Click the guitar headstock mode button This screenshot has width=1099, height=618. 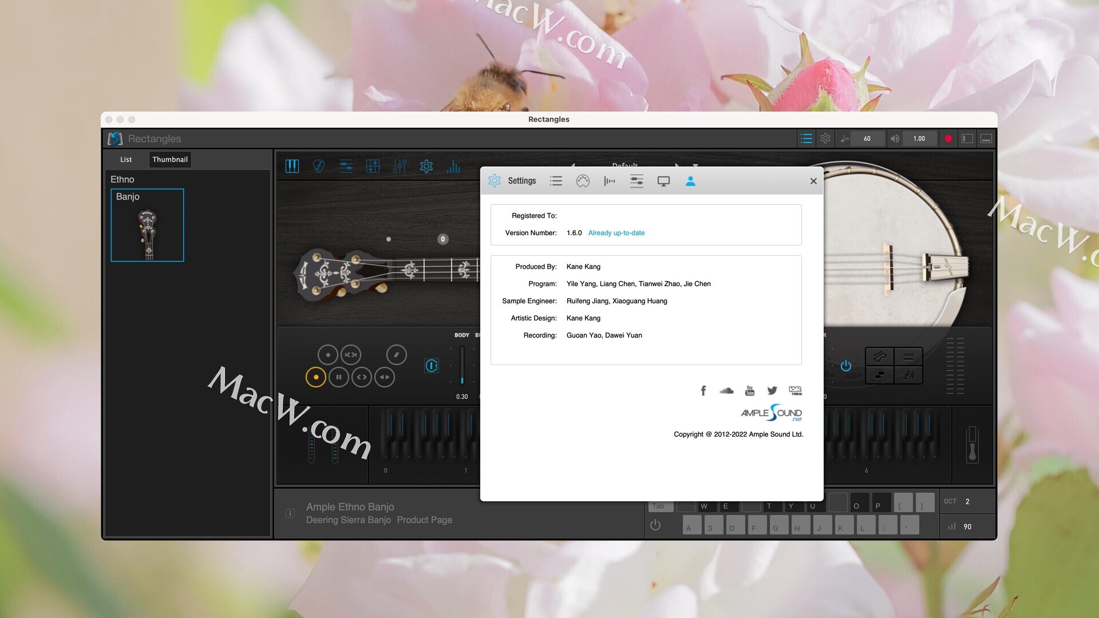(x=880, y=356)
